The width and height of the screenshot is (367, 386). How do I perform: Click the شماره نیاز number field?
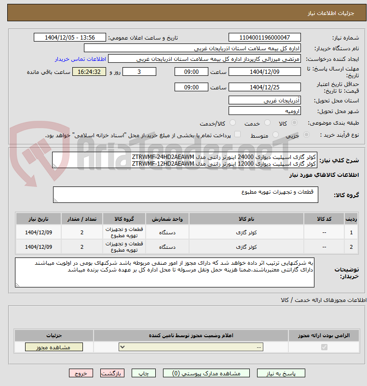264,37
